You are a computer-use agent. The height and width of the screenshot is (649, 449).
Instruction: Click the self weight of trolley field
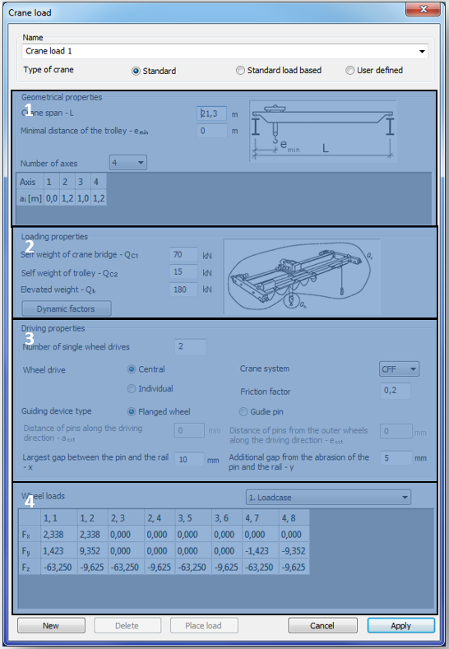(183, 272)
